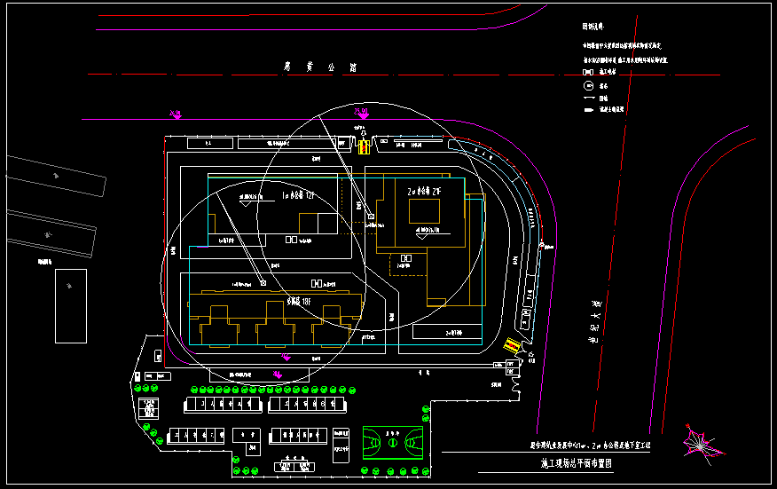777x489 pixels.
Task: Select the construction elevator symbol in the legend
Action: [x=588, y=72]
